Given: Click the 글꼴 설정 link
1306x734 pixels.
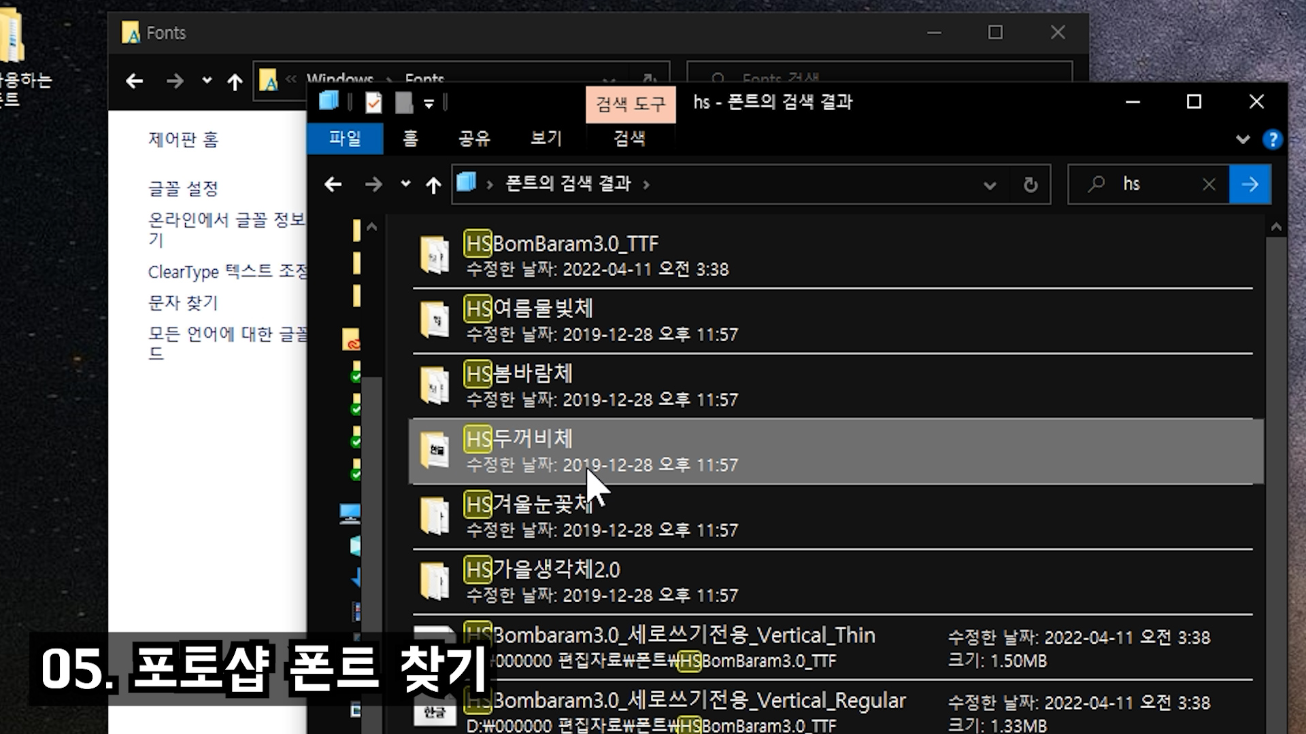Looking at the screenshot, I should pos(183,188).
